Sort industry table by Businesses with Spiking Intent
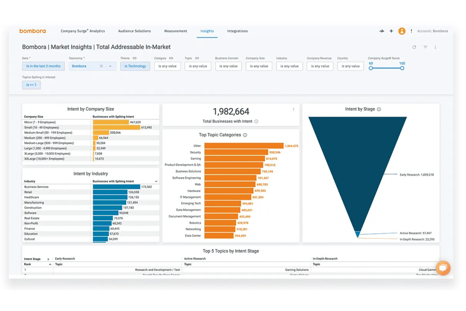The width and height of the screenshot is (466, 311). 113,181
